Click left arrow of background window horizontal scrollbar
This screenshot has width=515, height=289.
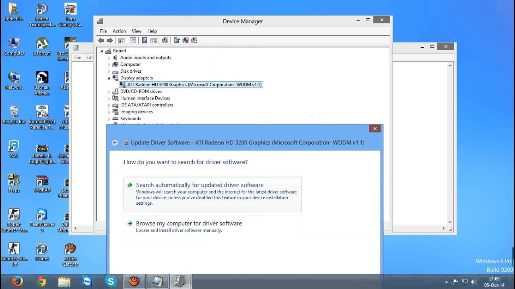[75, 228]
